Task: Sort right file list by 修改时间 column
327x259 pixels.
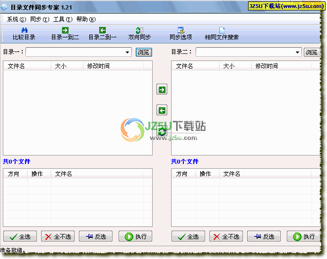Action: pyautogui.click(x=282, y=66)
